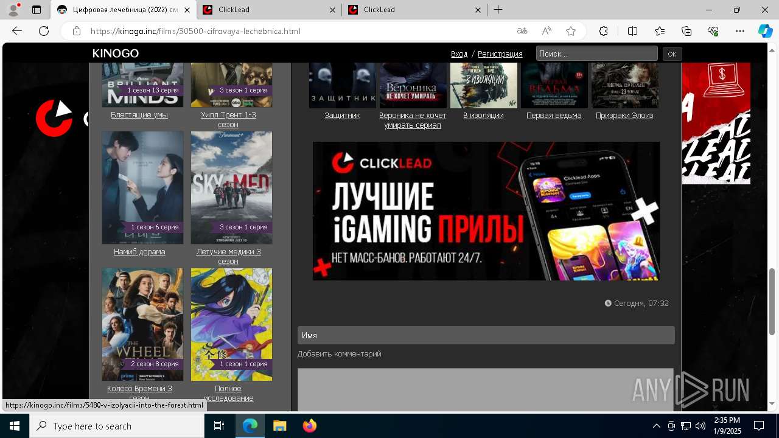Open the translate page icon

pyautogui.click(x=522, y=31)
